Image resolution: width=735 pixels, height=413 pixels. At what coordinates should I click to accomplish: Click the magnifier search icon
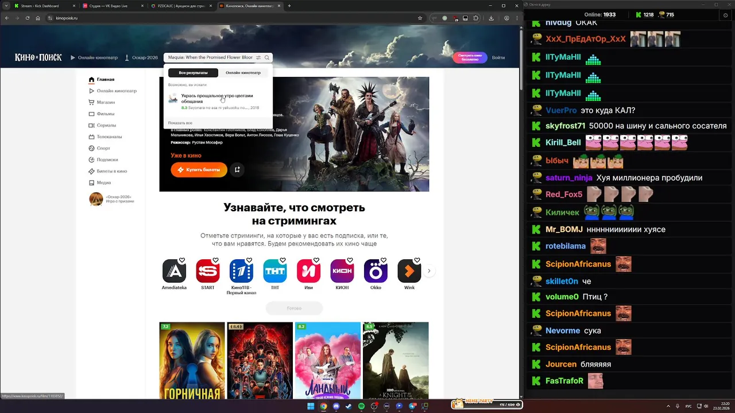(x=267, y=57)
